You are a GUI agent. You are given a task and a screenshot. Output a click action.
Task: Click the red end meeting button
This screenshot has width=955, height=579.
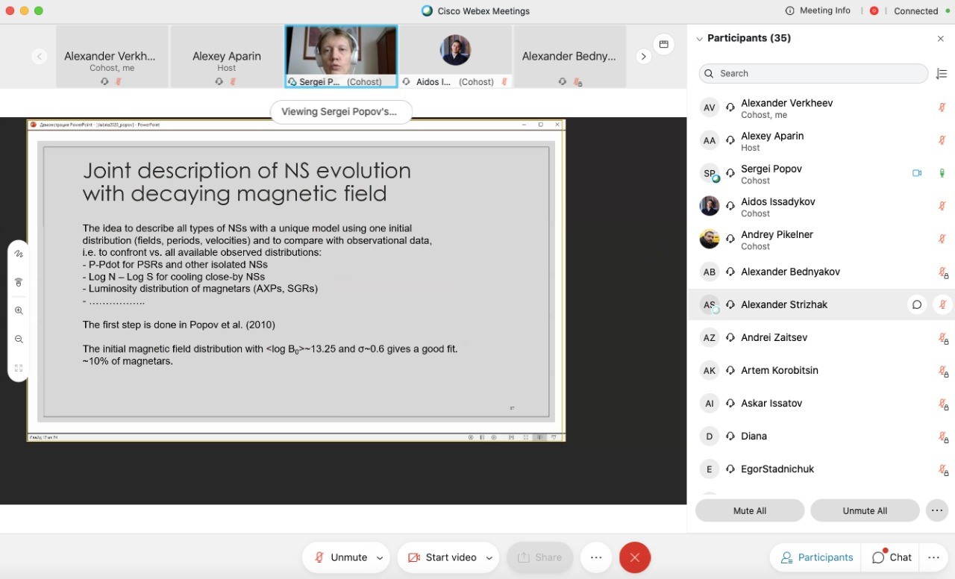point(635,557)
